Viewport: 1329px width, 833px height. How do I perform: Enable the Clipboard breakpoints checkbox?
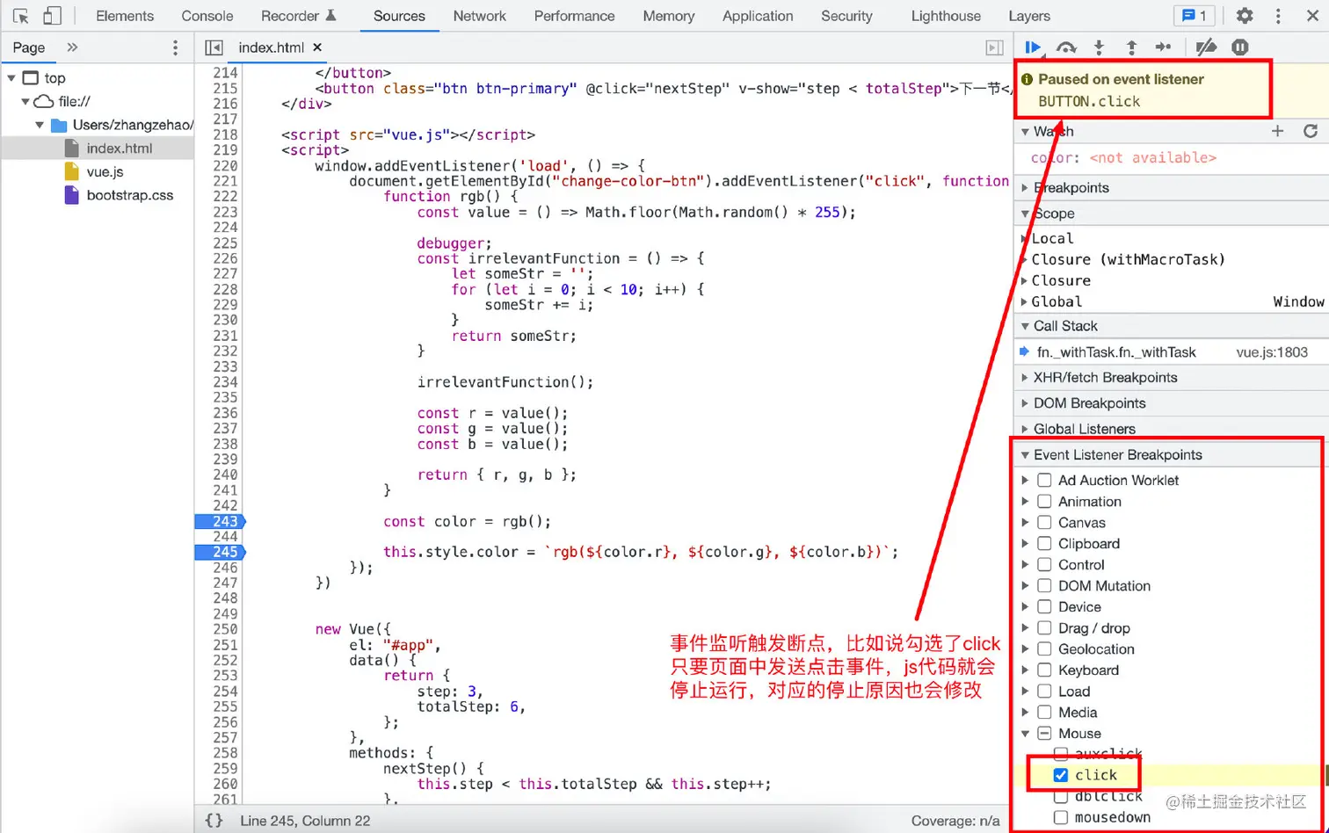click(x=1044, y=543)
